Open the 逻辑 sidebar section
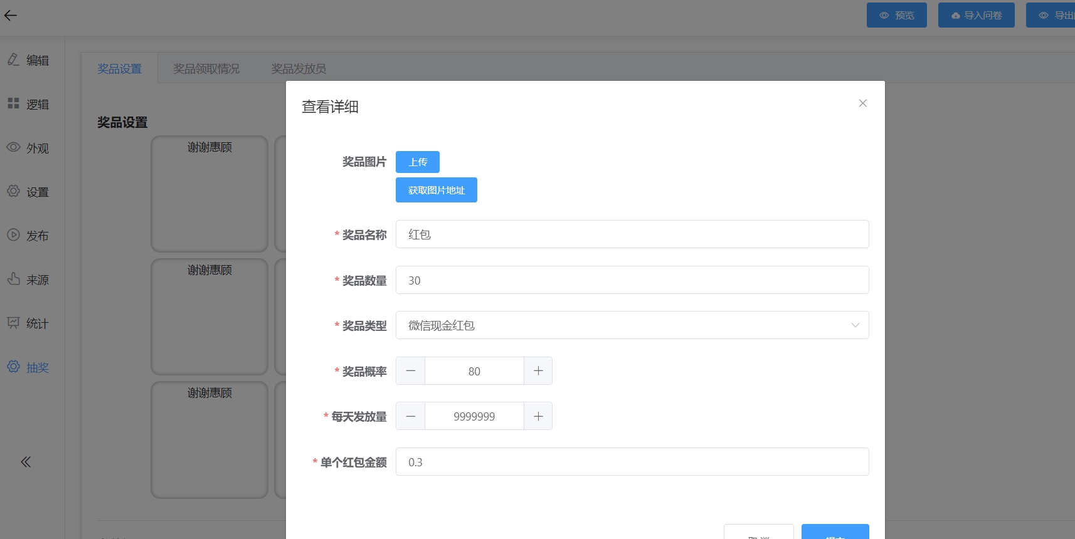 [28, 104]
